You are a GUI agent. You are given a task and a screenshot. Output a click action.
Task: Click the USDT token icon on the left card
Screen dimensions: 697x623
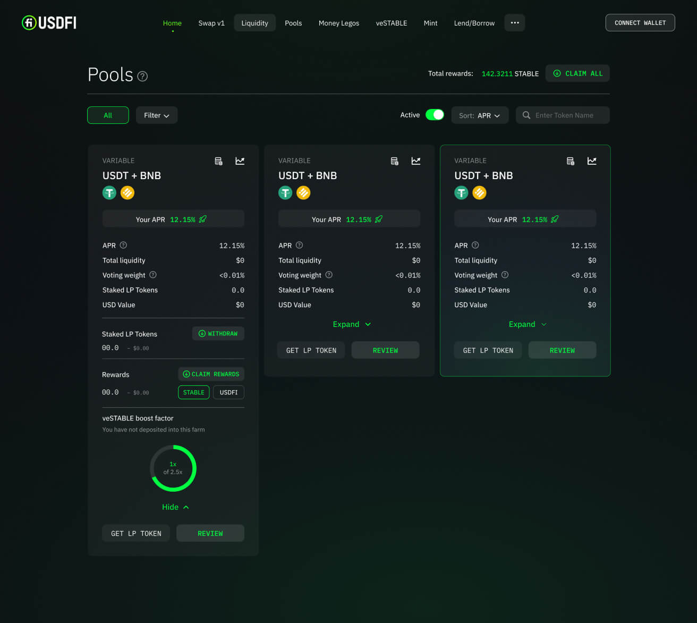(109, 192)
